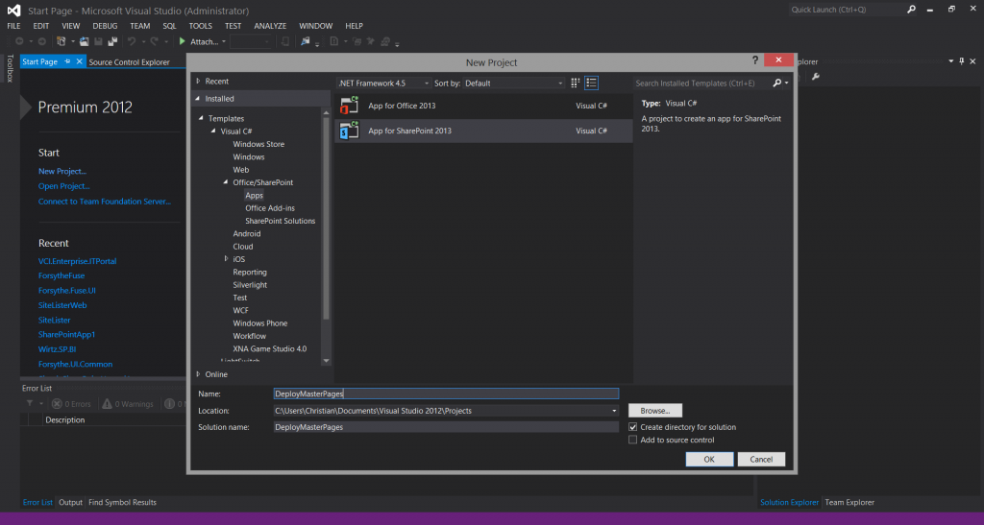
Task: Click the project Name input field
Action: coord(446,394)
